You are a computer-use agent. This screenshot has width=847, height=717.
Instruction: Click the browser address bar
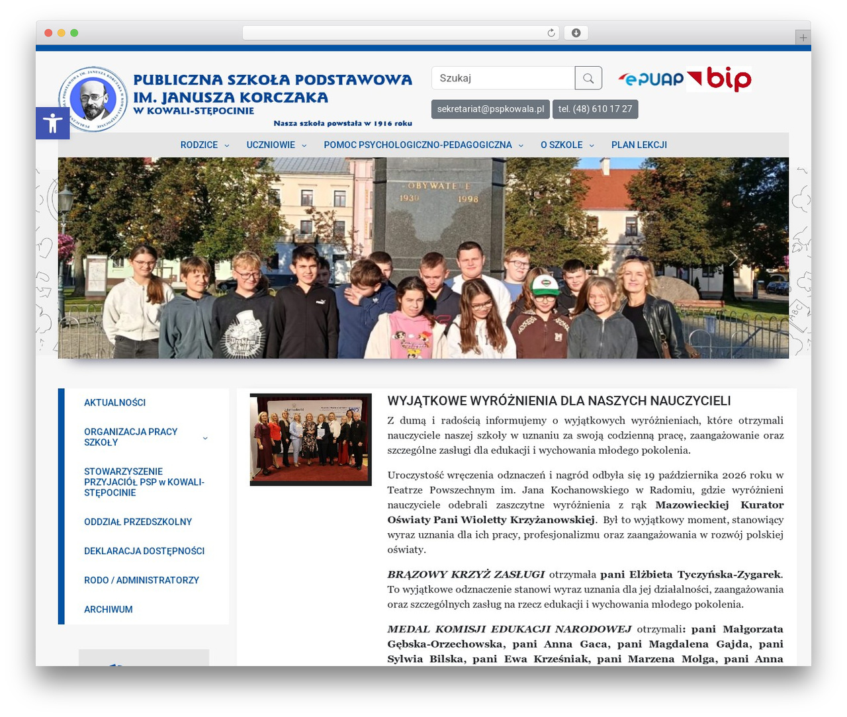tap(401, 33)
